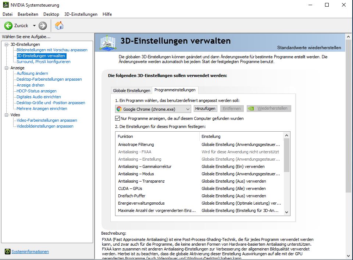Select the Antialiasing - FXAA row

[199, 152]
